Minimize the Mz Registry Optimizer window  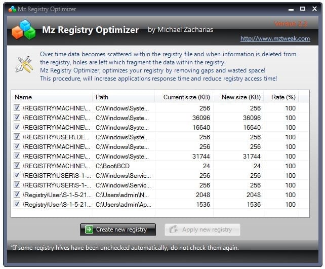291,10
